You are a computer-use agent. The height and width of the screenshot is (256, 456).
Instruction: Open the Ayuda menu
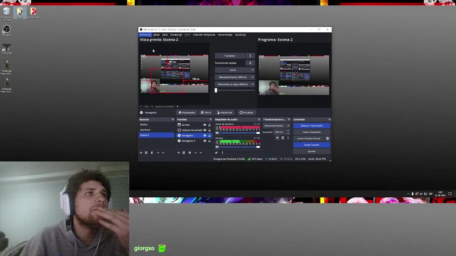tap(240, 34)
